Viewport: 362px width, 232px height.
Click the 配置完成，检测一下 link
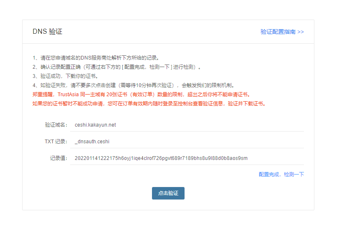(281, 175)
